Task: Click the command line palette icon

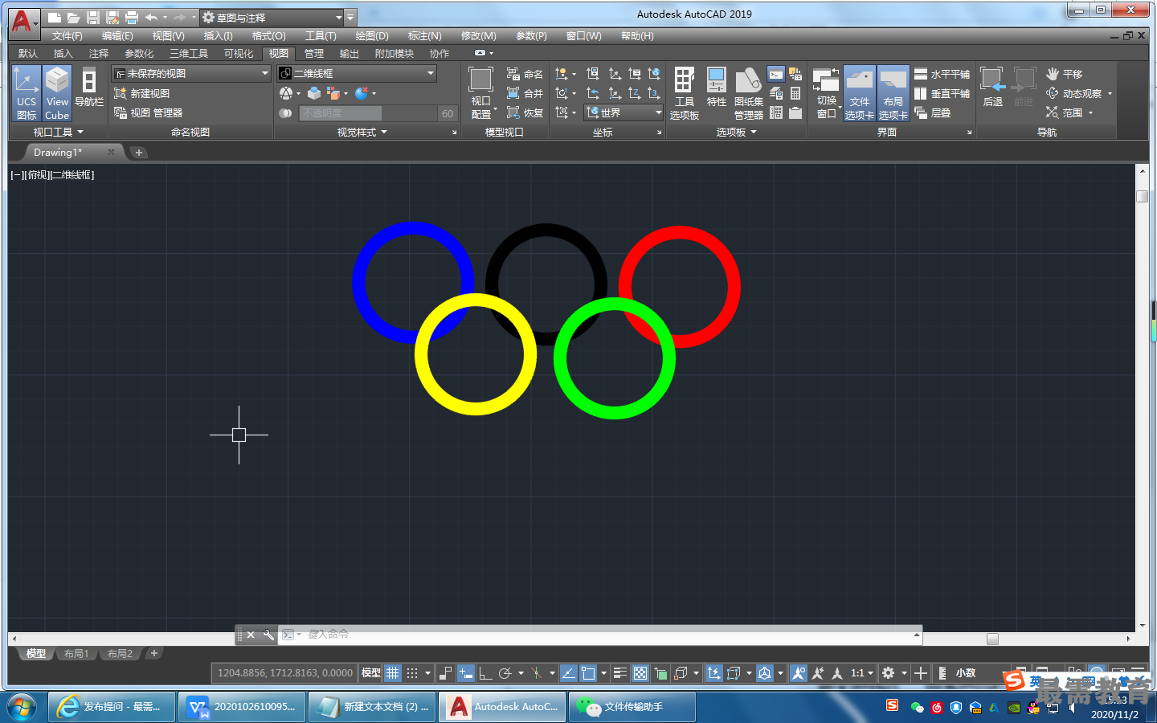Action: click(x=776, y=74)
